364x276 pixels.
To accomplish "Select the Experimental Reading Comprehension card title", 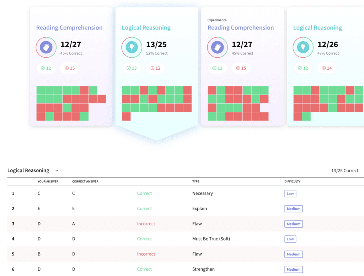I will point(241,28).
